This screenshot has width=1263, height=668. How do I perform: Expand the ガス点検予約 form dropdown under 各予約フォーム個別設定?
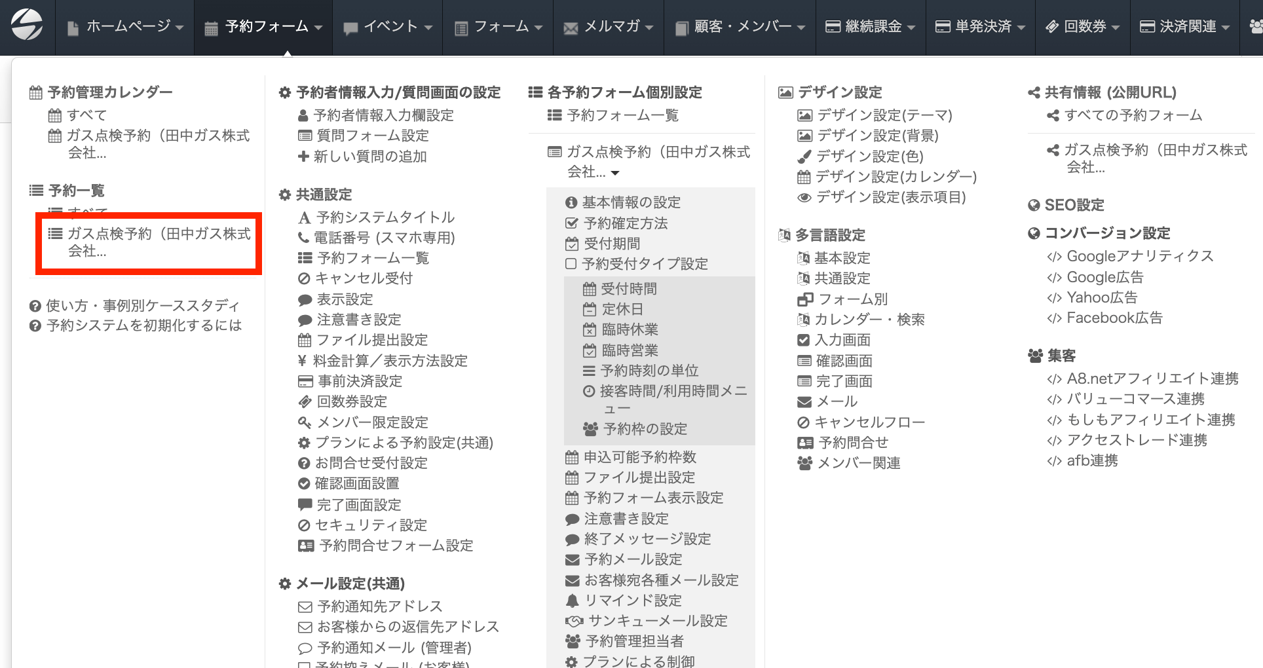tap(615, 173)
